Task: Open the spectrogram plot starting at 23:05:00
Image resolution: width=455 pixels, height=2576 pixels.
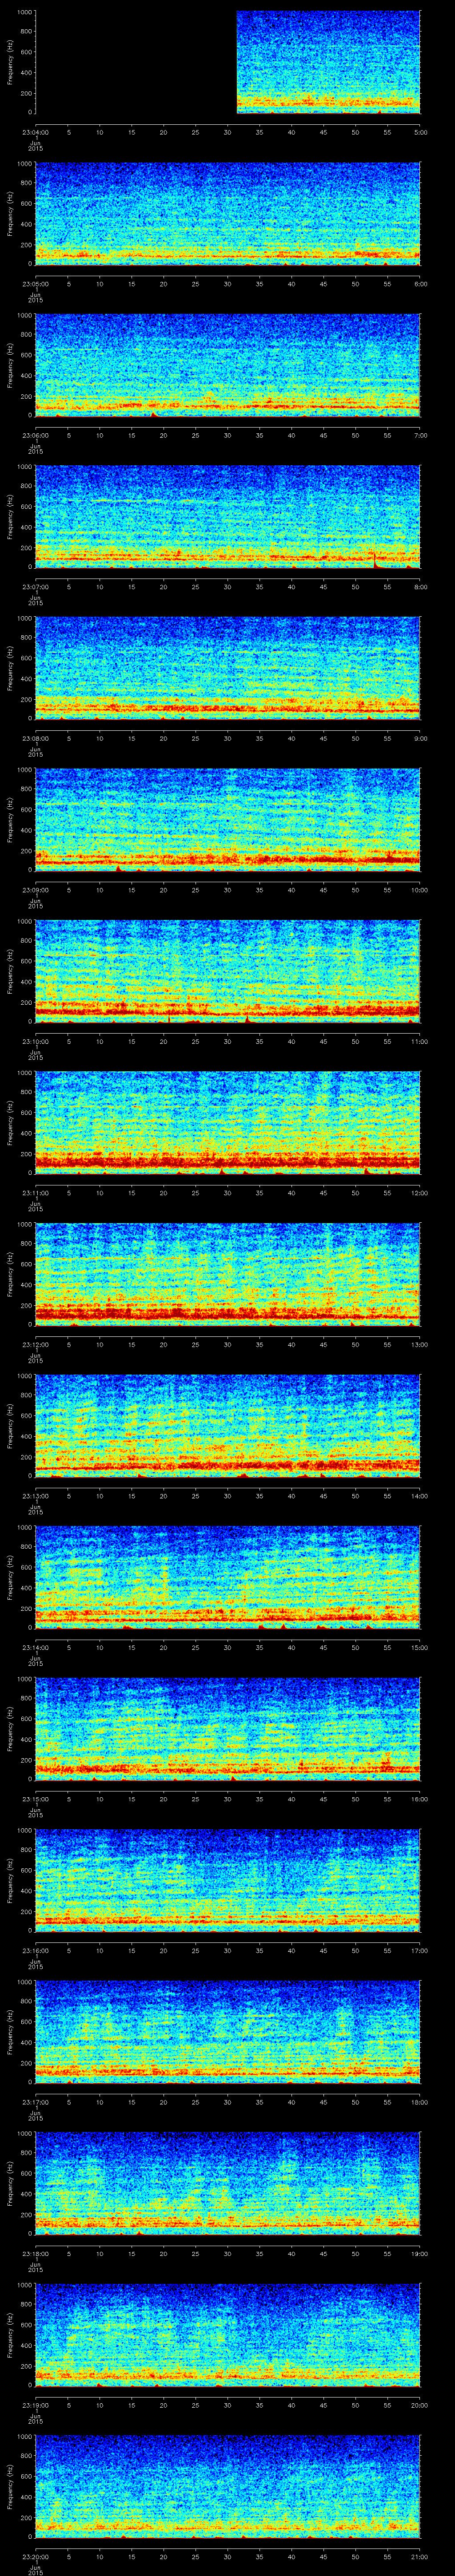Action: click(228, 213)
